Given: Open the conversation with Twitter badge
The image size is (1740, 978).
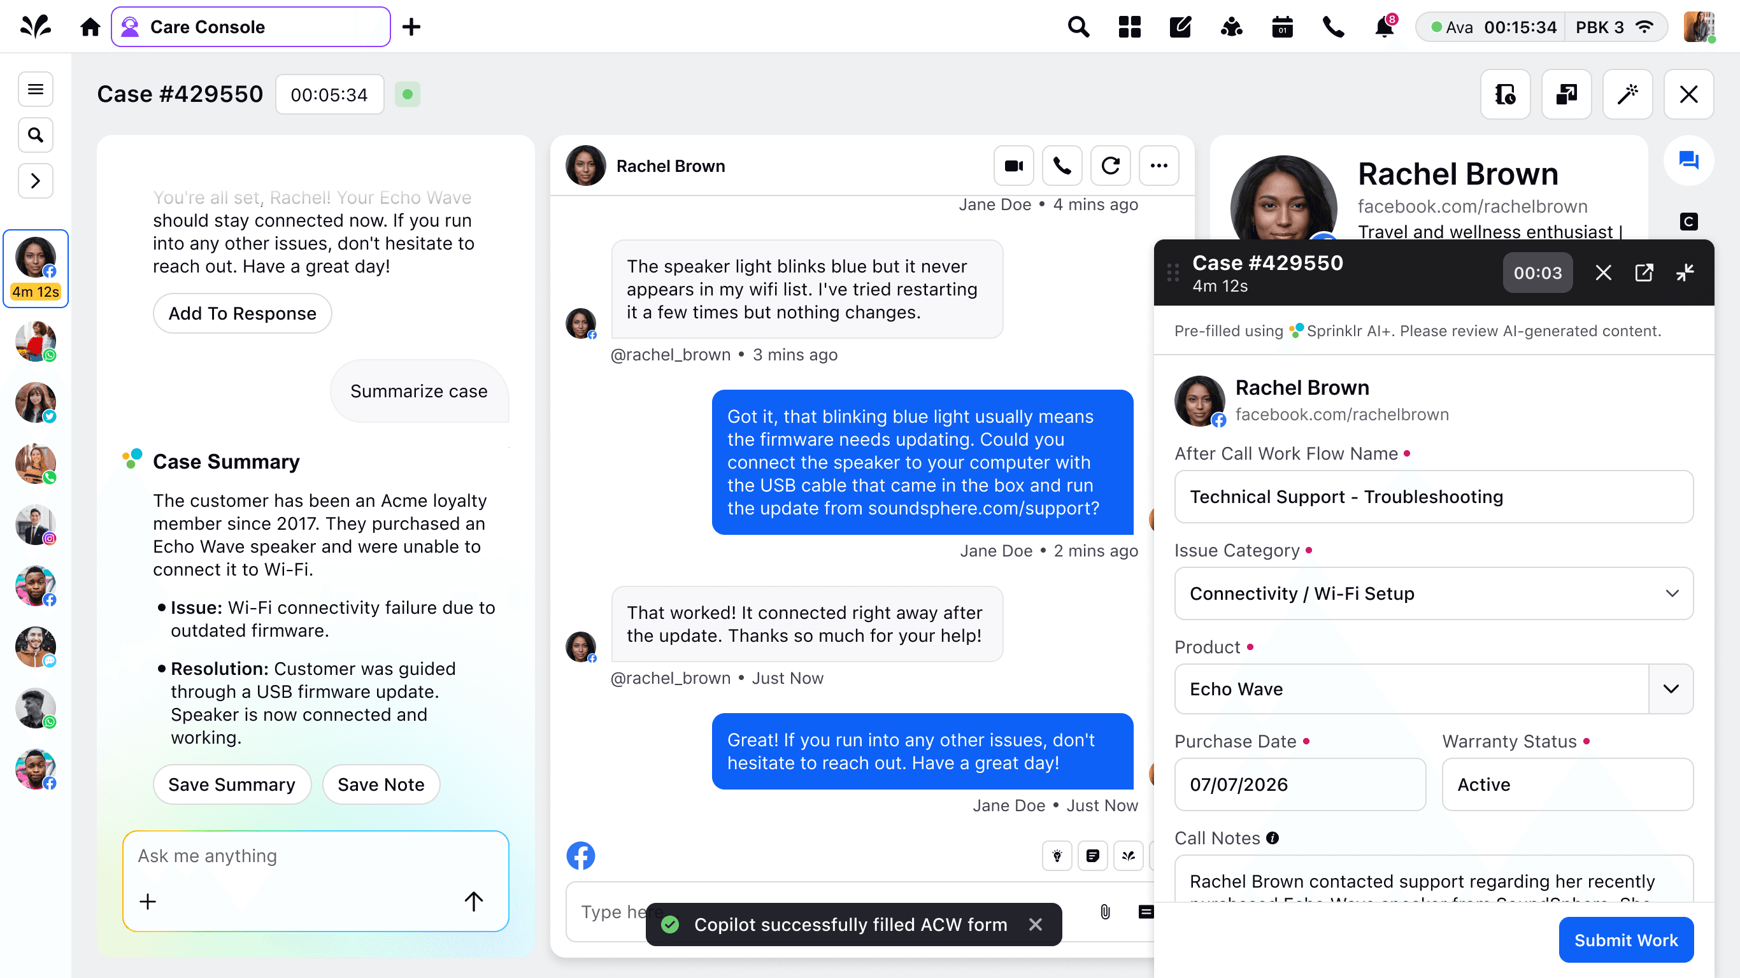Looking at the screenshot, I should tap(36, 402).
